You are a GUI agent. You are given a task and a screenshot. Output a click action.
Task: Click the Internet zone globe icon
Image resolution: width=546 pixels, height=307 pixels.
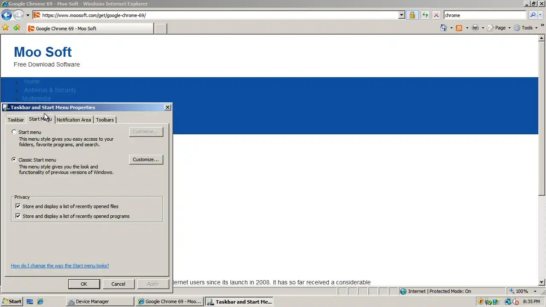pos(404,291)
